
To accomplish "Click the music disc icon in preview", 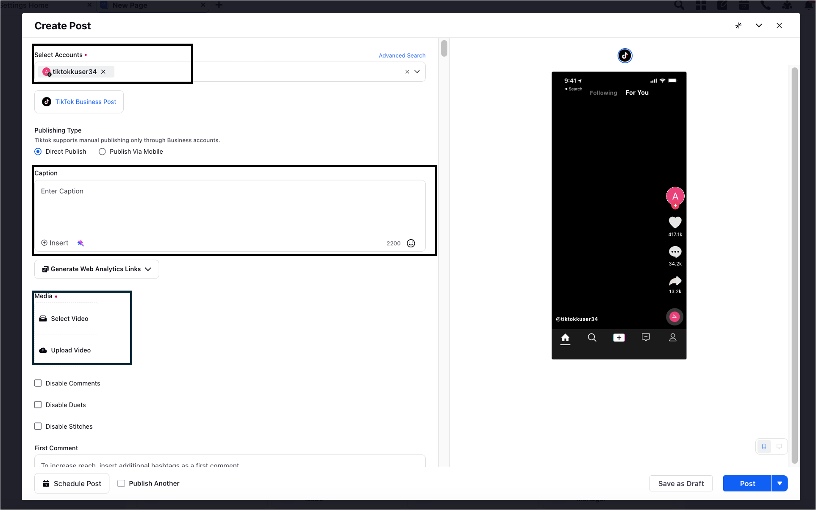I will click(675, 317).
